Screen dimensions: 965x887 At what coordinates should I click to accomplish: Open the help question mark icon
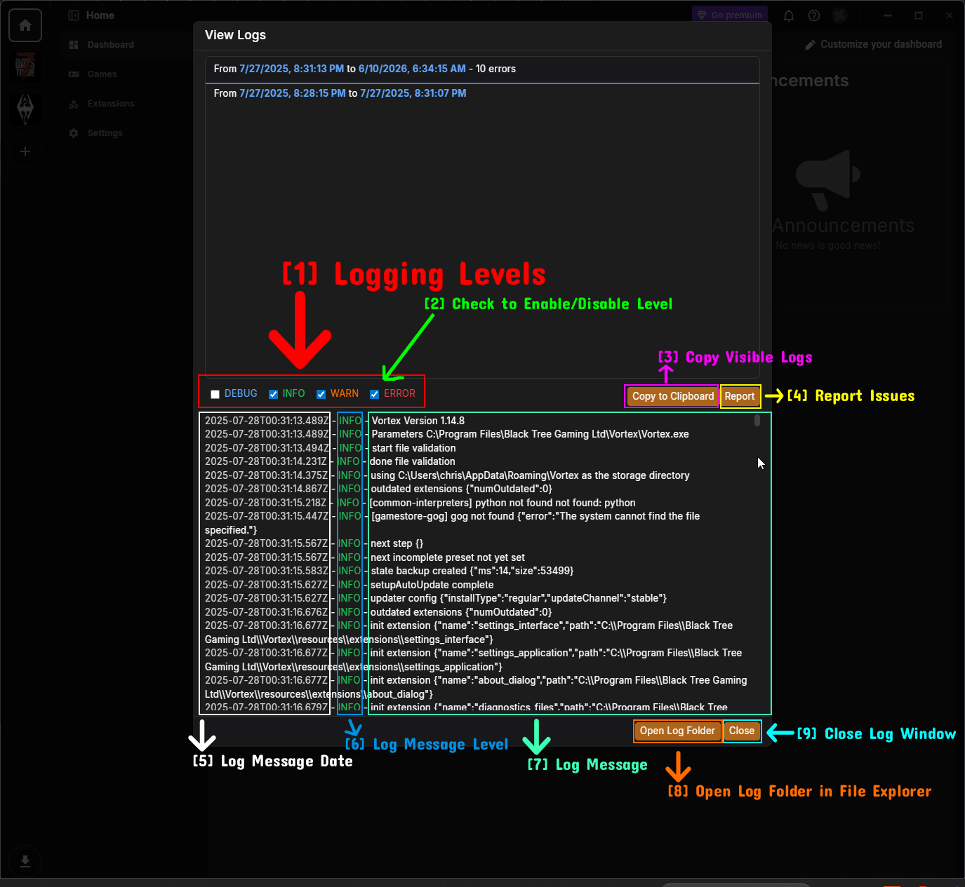coord(814,15)
